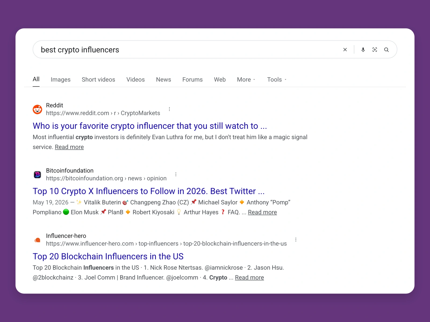The image size is (430, 322).
Task: Open 'Top 10 Crypto X Influencers' result
Action: point(149,191)
